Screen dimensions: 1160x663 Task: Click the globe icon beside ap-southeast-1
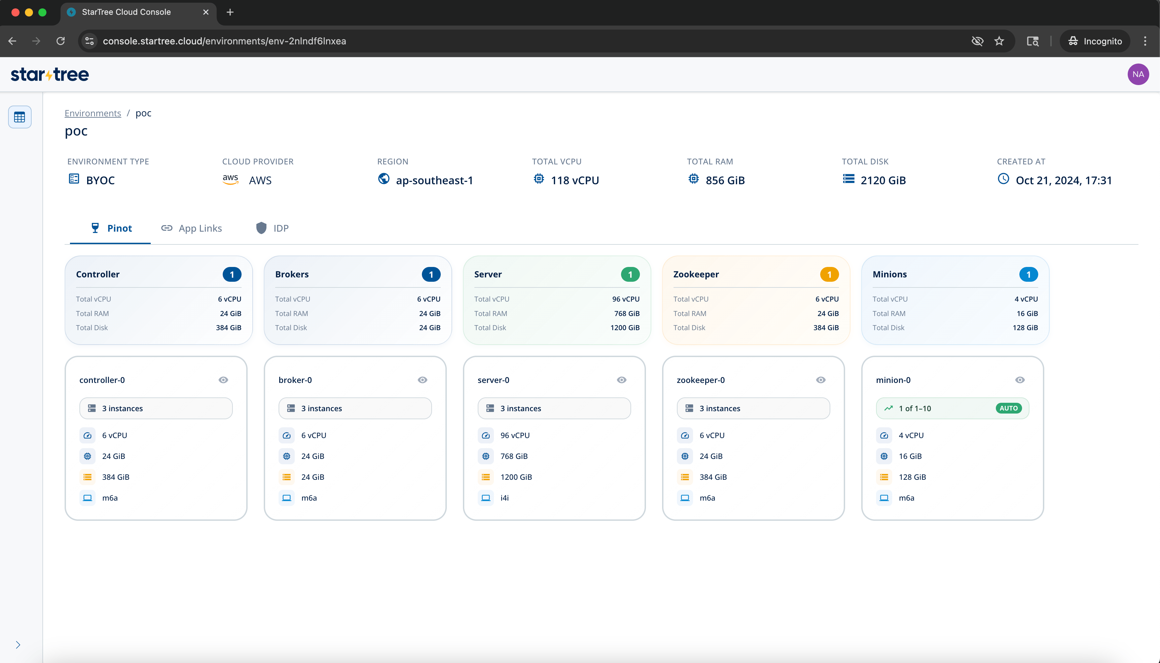384,179
